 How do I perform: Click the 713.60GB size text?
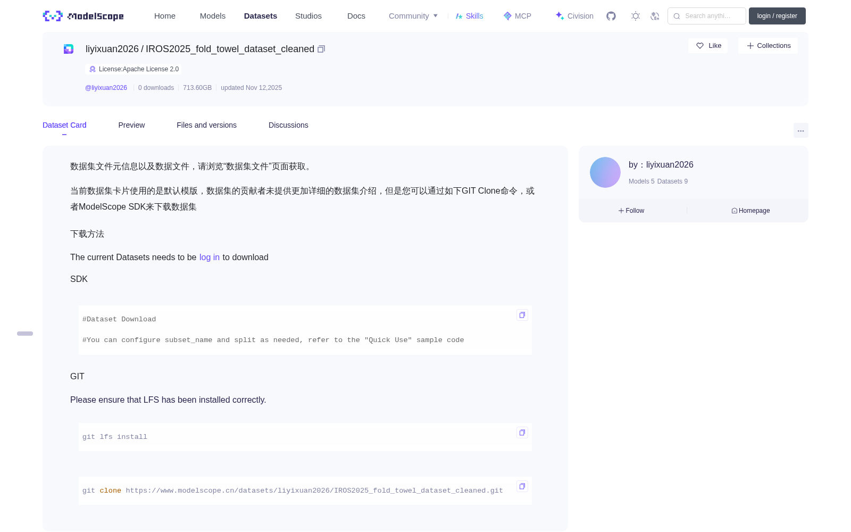197,88
